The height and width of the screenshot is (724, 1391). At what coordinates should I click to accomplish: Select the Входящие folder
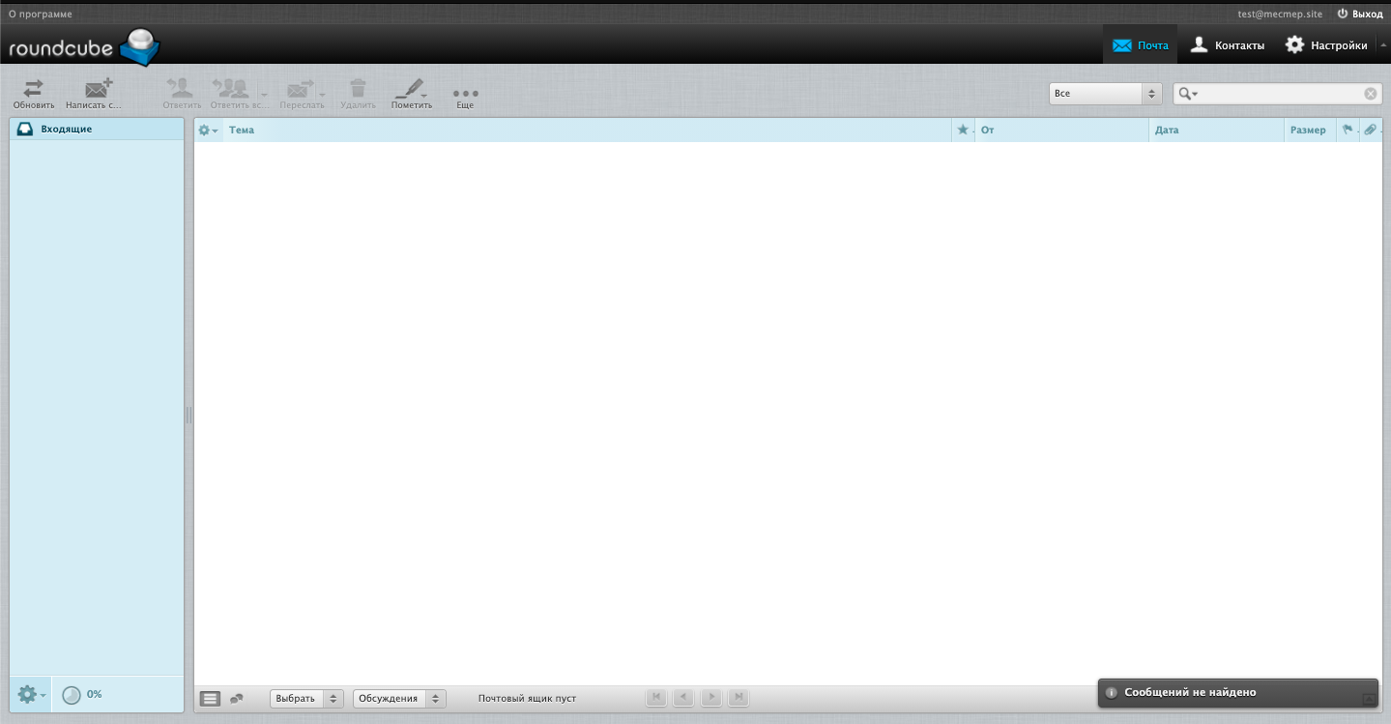click(x=97, y=130)
